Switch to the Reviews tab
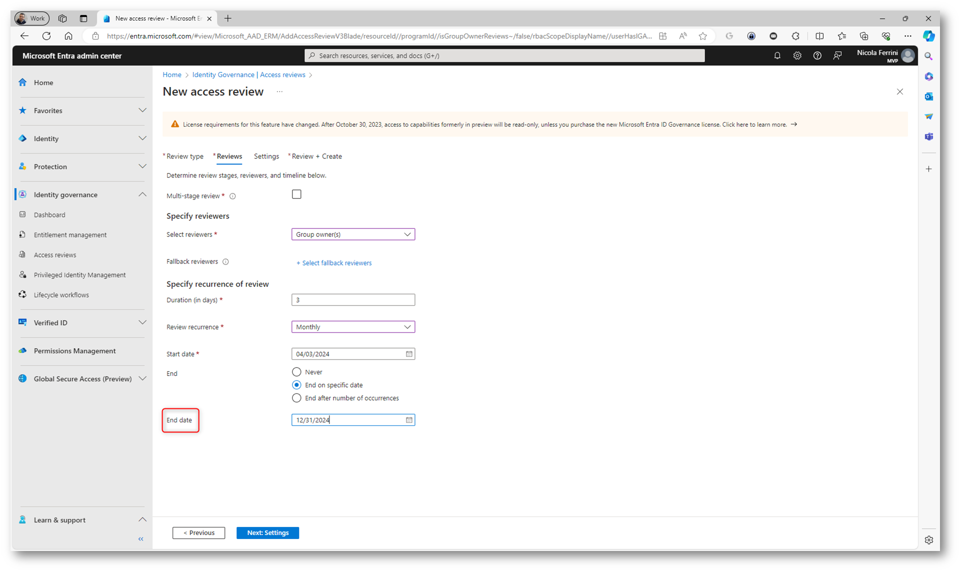This screenshot has width=961, height=572. click(229, 156)
